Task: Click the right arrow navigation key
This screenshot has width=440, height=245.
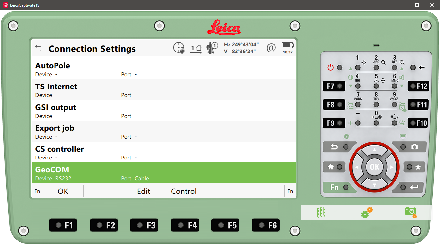Action: tap(391, 167)
